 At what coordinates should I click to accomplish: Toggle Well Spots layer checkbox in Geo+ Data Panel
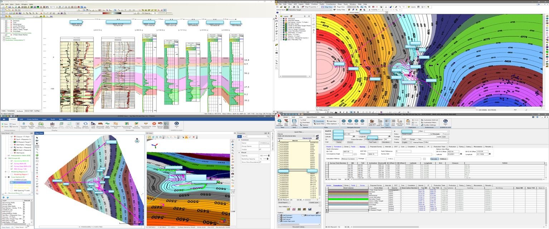11,153
